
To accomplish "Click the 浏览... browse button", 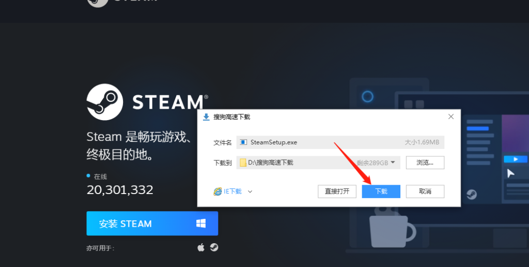I will (425, 162).
